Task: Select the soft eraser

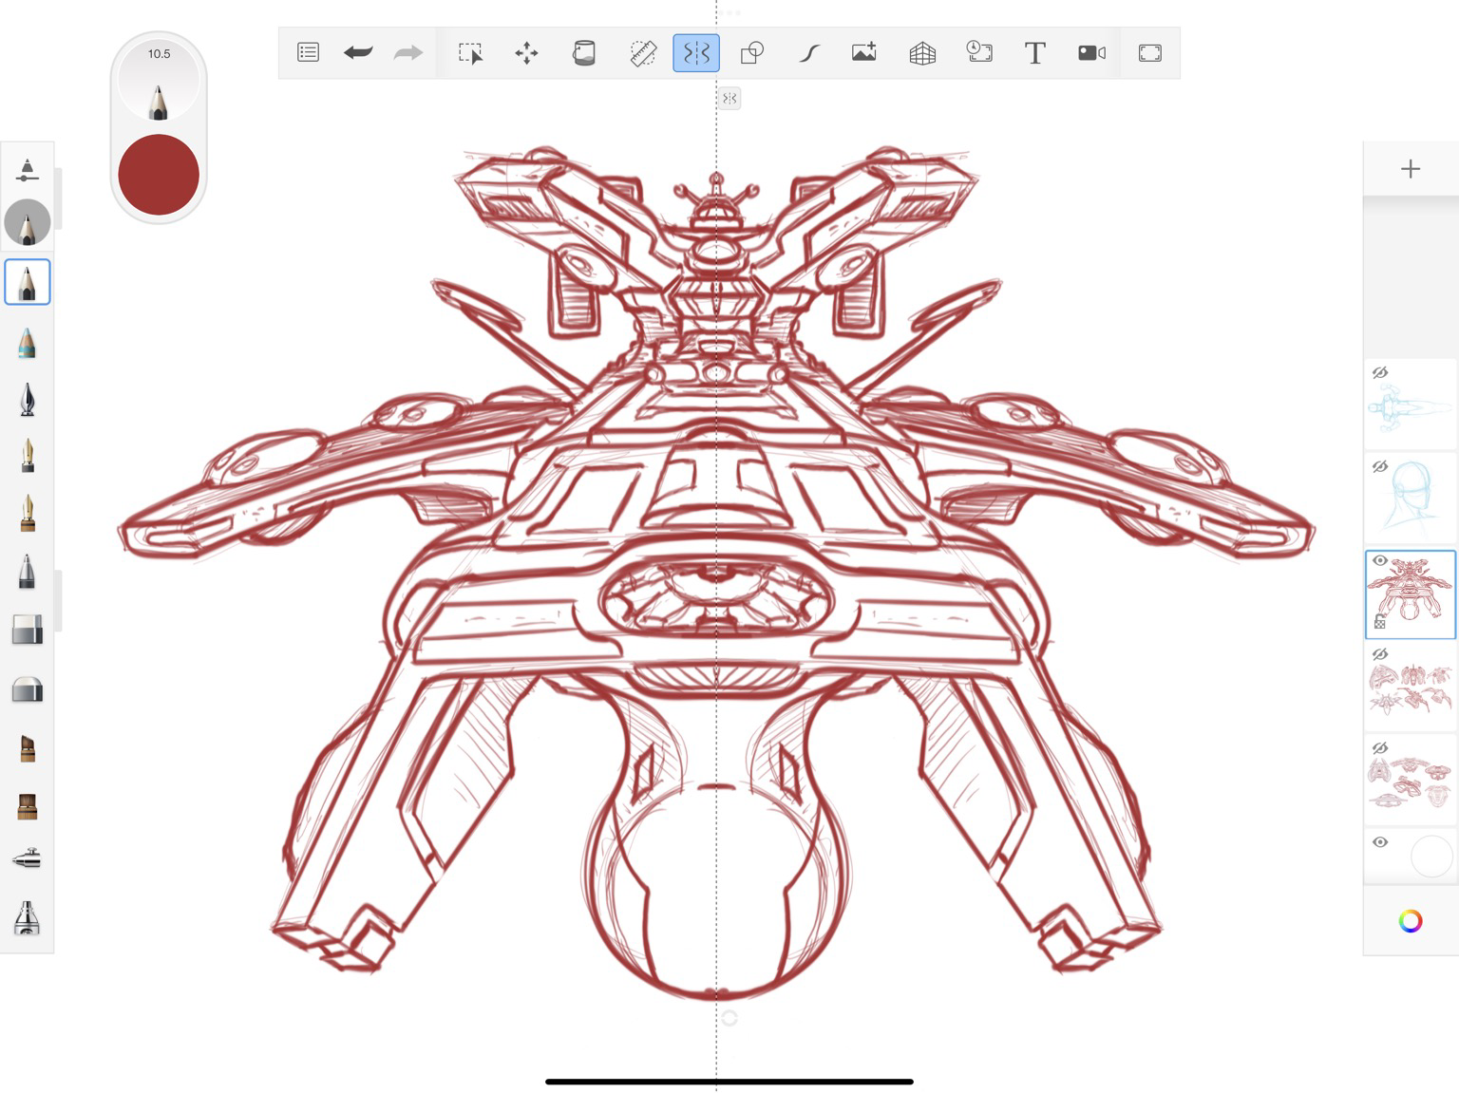Action: tap(28, 689)
